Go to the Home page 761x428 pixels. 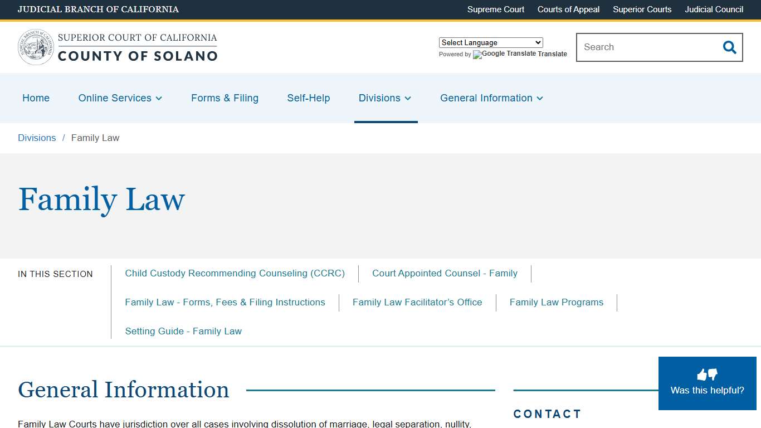[36, 98]
